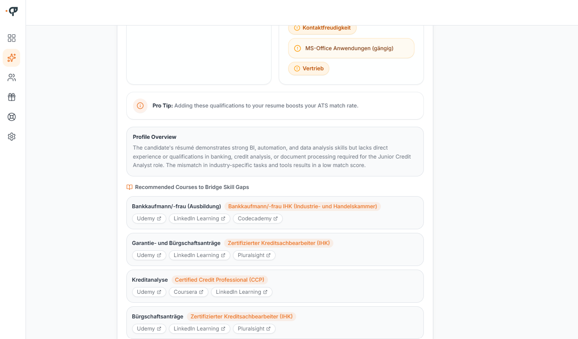Click the Recommended Courses book icon
This screenshot has width=578, height=339.
(x=129, y=187)
